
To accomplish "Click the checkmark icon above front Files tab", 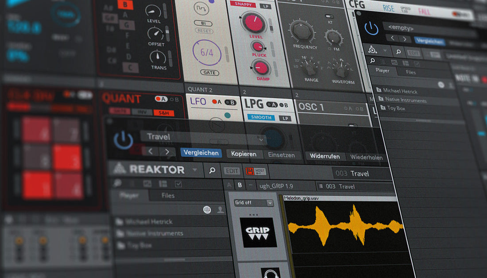I will point(178,184).
